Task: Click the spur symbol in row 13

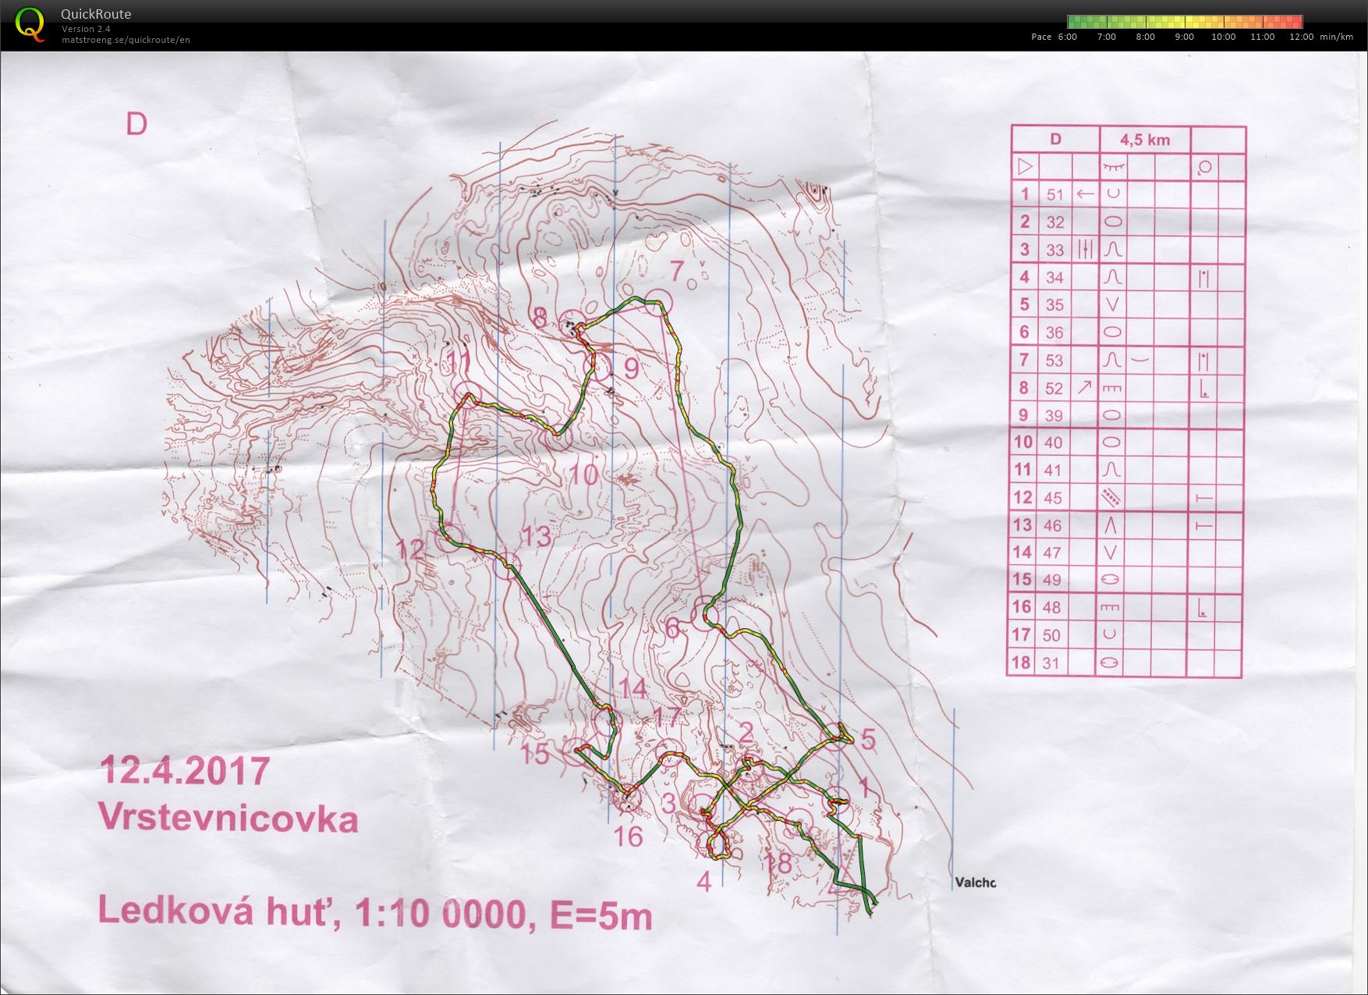Action: tap(1112, 524)
